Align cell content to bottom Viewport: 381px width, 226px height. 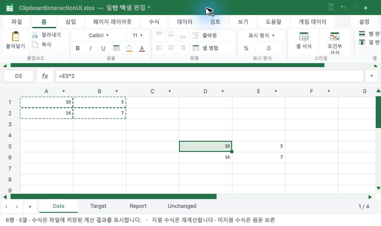[183, 35]
